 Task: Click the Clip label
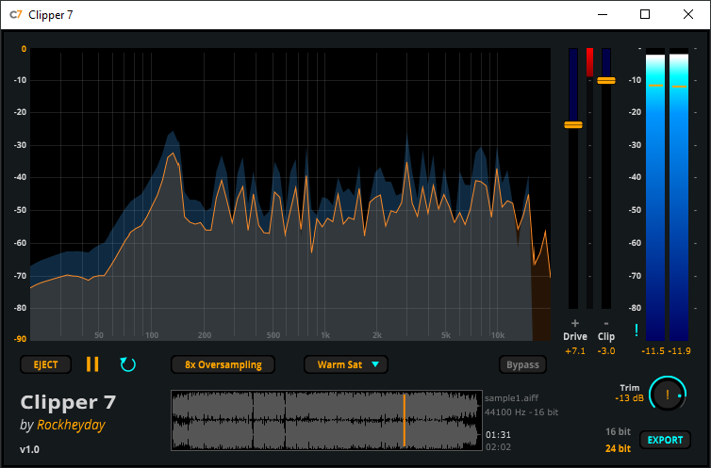(606, 337)
